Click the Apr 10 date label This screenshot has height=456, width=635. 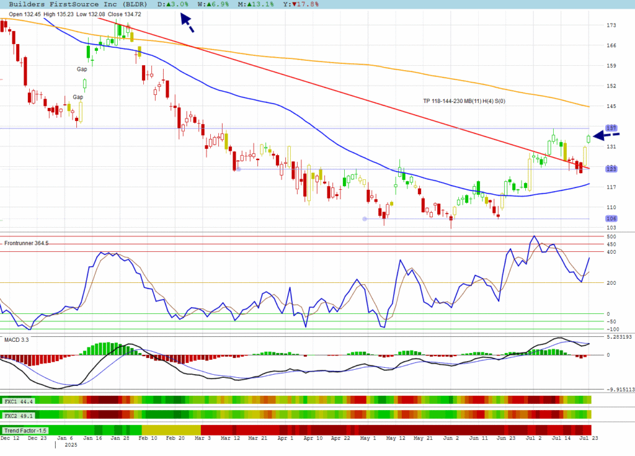pyautogui.click(x=313, y=438)
